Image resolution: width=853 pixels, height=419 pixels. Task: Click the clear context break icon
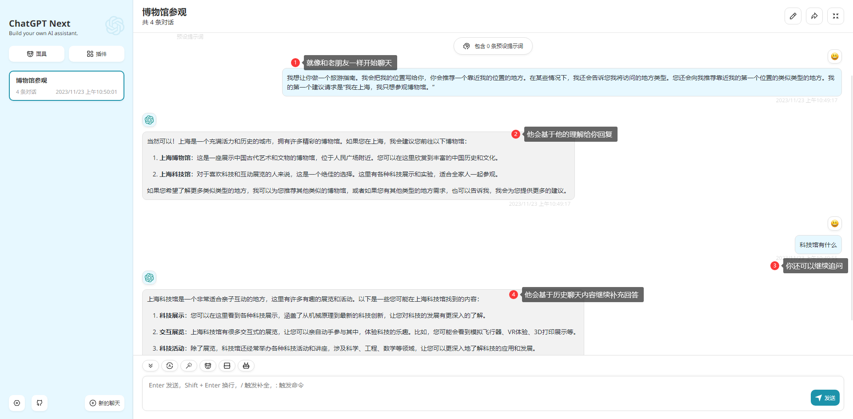tap(227, 366)
